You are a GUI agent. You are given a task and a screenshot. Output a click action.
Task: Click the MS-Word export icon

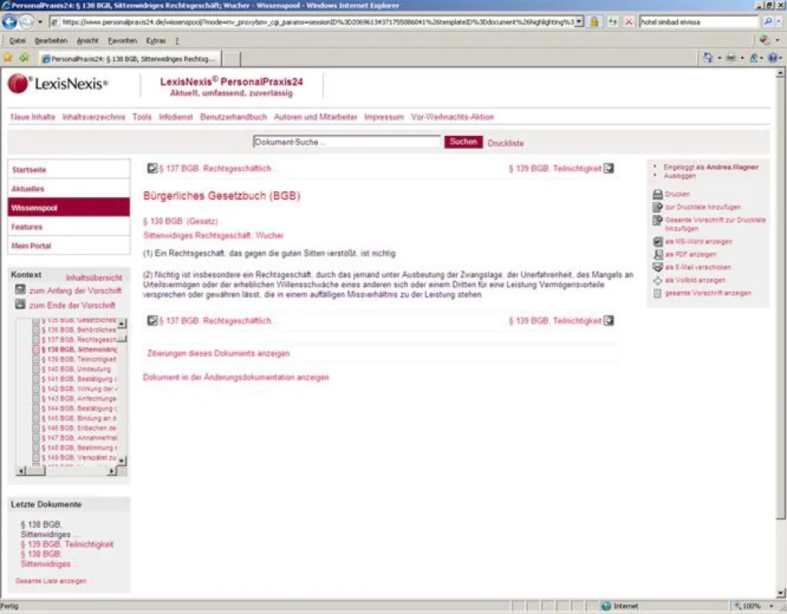[x=657, y=241]
